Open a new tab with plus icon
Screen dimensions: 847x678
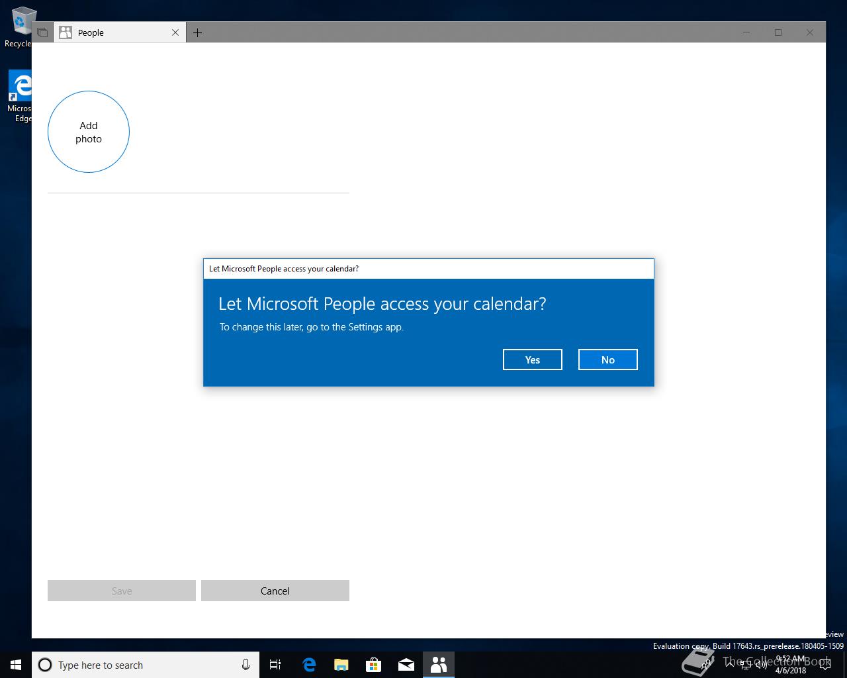pos(197,32)
